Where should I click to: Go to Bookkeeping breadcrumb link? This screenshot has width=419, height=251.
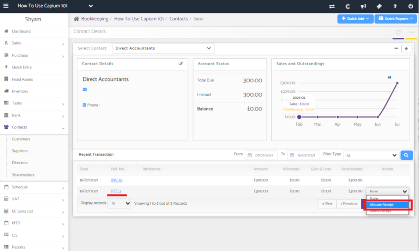[95, 19]
